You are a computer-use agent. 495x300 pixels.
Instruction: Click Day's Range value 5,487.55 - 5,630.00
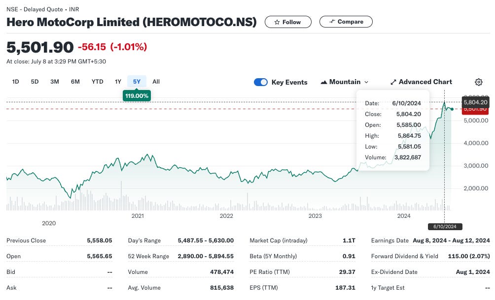point(206,240)
